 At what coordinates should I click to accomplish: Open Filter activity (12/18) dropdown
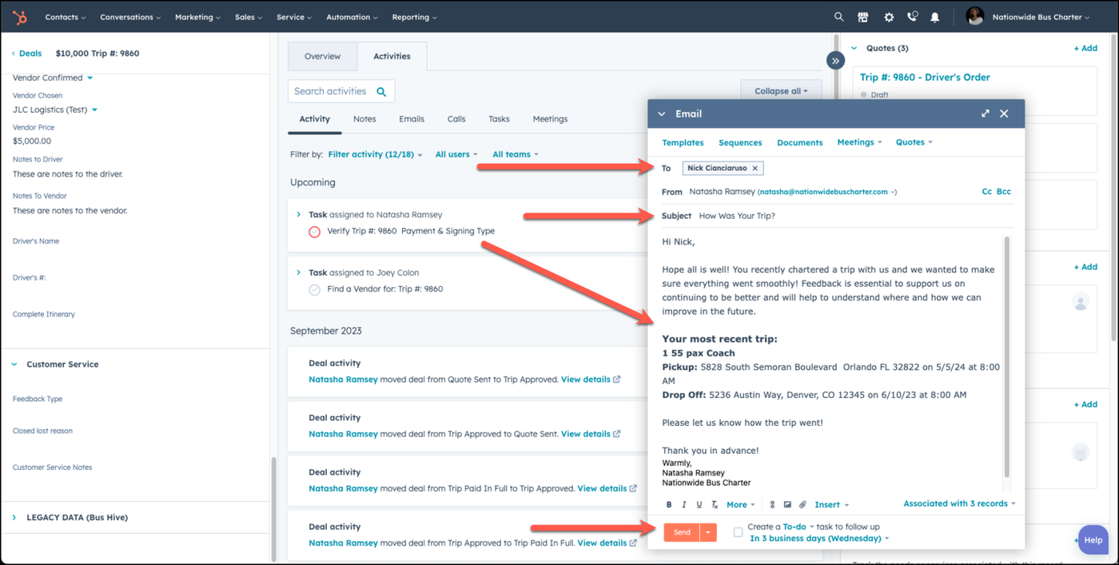[375, 154]
